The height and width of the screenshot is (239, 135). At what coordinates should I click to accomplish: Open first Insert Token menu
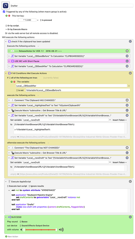[120, 120]
